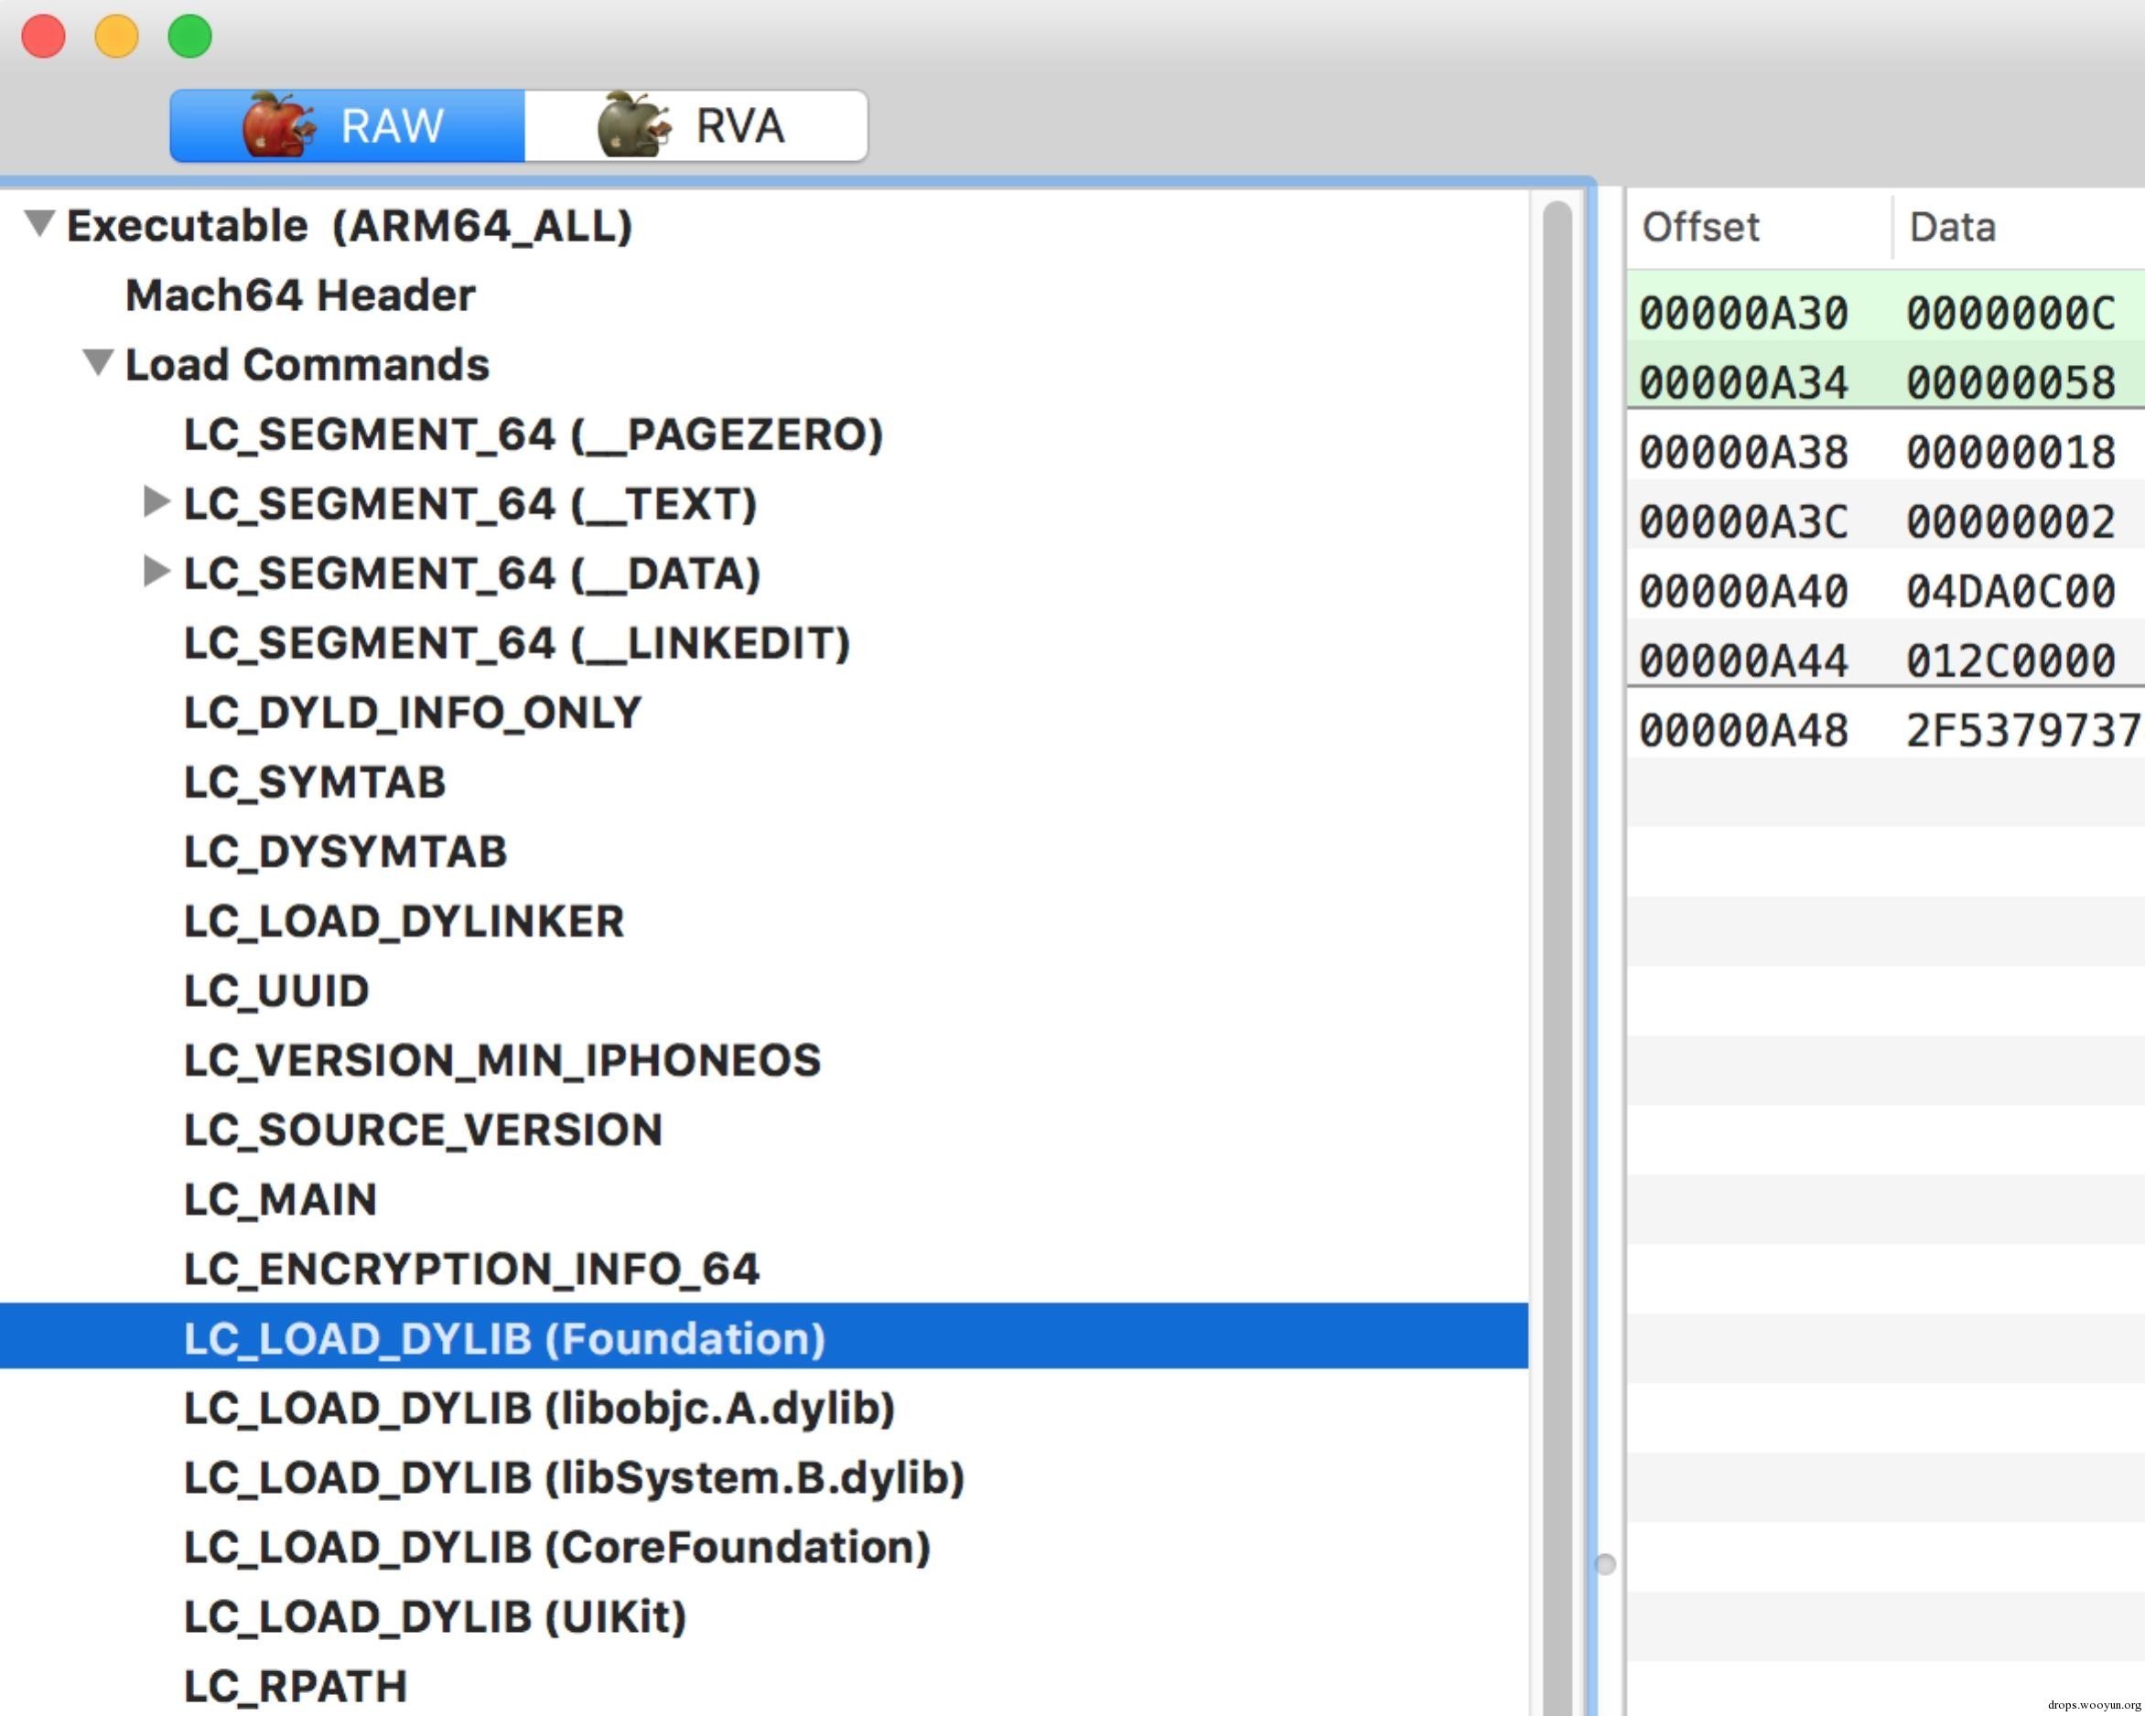2145x1716 pixels.
Task: Select LC_SEGMENT_64 (__PAGEZERO) entry
Action: click(x=534, y=434)
